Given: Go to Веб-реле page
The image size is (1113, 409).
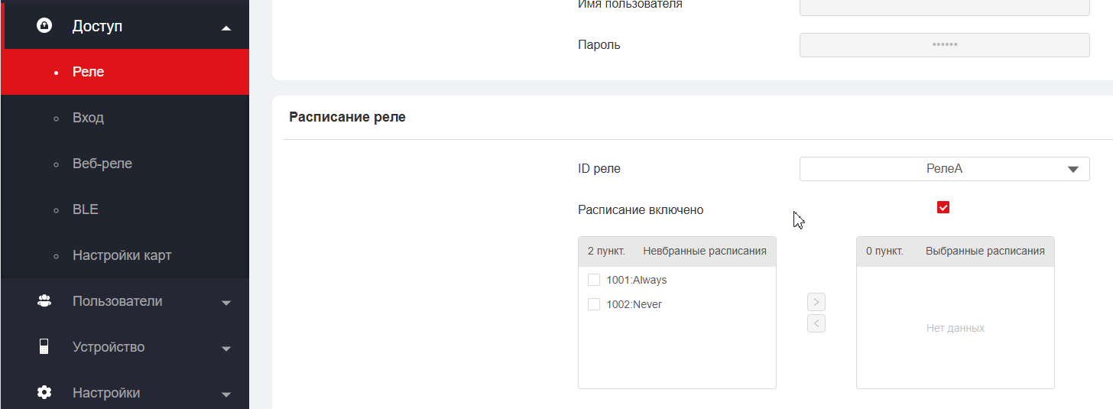Looking at the screenshot, I should [x=102, y=164].
